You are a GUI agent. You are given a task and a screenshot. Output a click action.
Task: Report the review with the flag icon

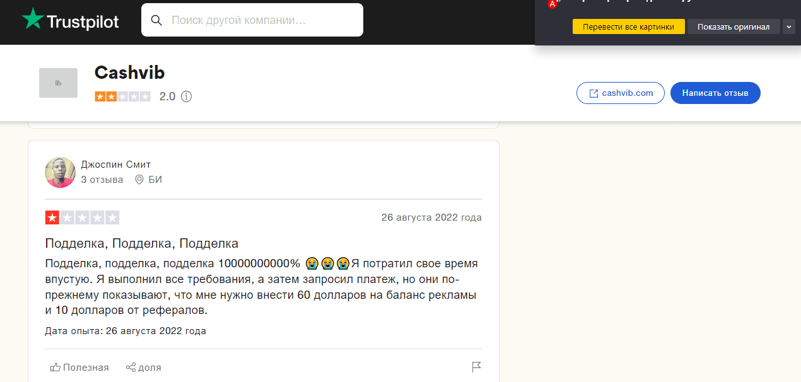pos(476,367)
